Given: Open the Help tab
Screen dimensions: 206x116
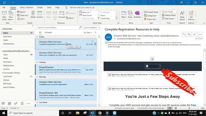Looking at the screenshot, I should pyautogui.click(x=57, y=7).
